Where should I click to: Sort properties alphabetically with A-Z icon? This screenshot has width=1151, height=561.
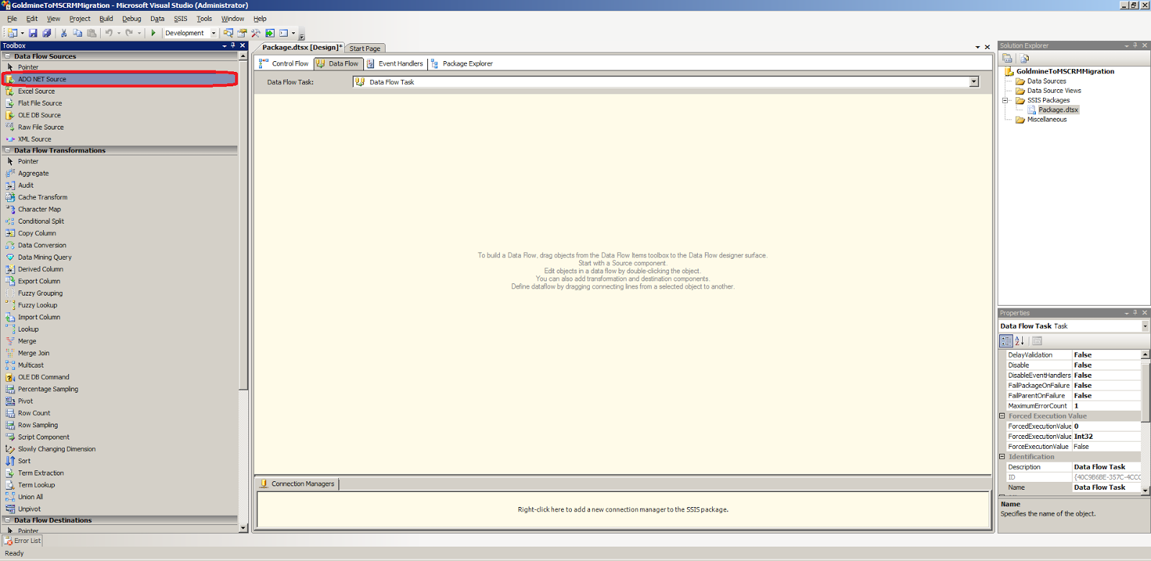1019,341
